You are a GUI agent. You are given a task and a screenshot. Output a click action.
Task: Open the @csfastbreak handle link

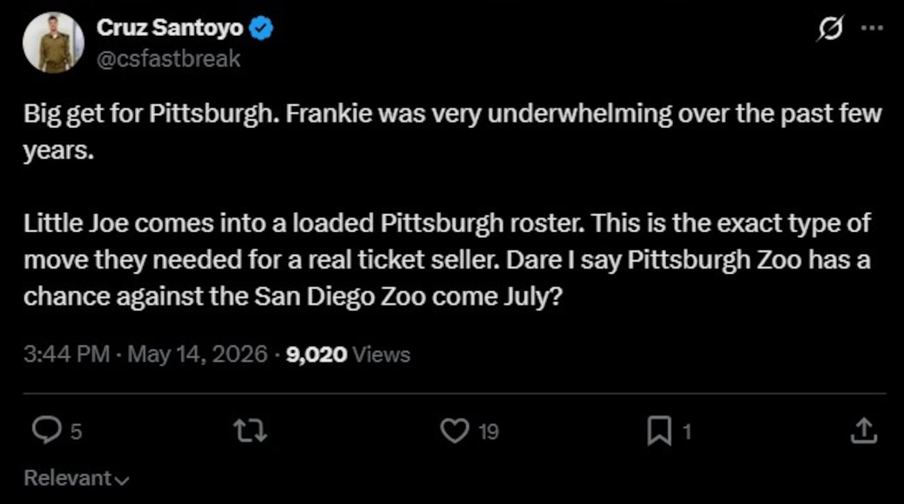point(168,58)
